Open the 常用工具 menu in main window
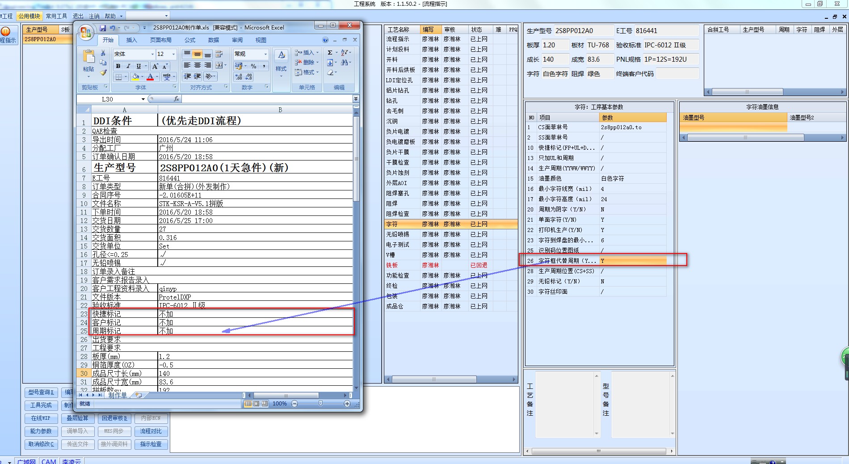849x464 pixels. 56,16
